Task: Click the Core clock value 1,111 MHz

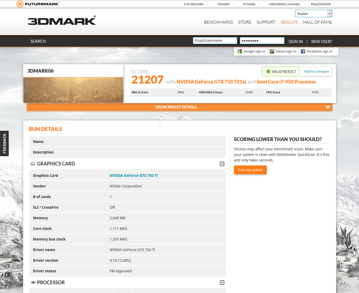Action: click(119, 229)
